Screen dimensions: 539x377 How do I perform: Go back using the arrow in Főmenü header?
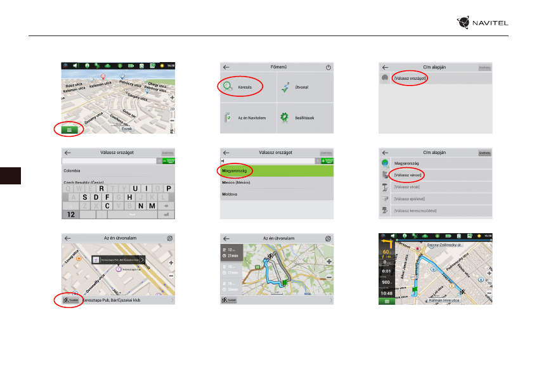point(226,67)
